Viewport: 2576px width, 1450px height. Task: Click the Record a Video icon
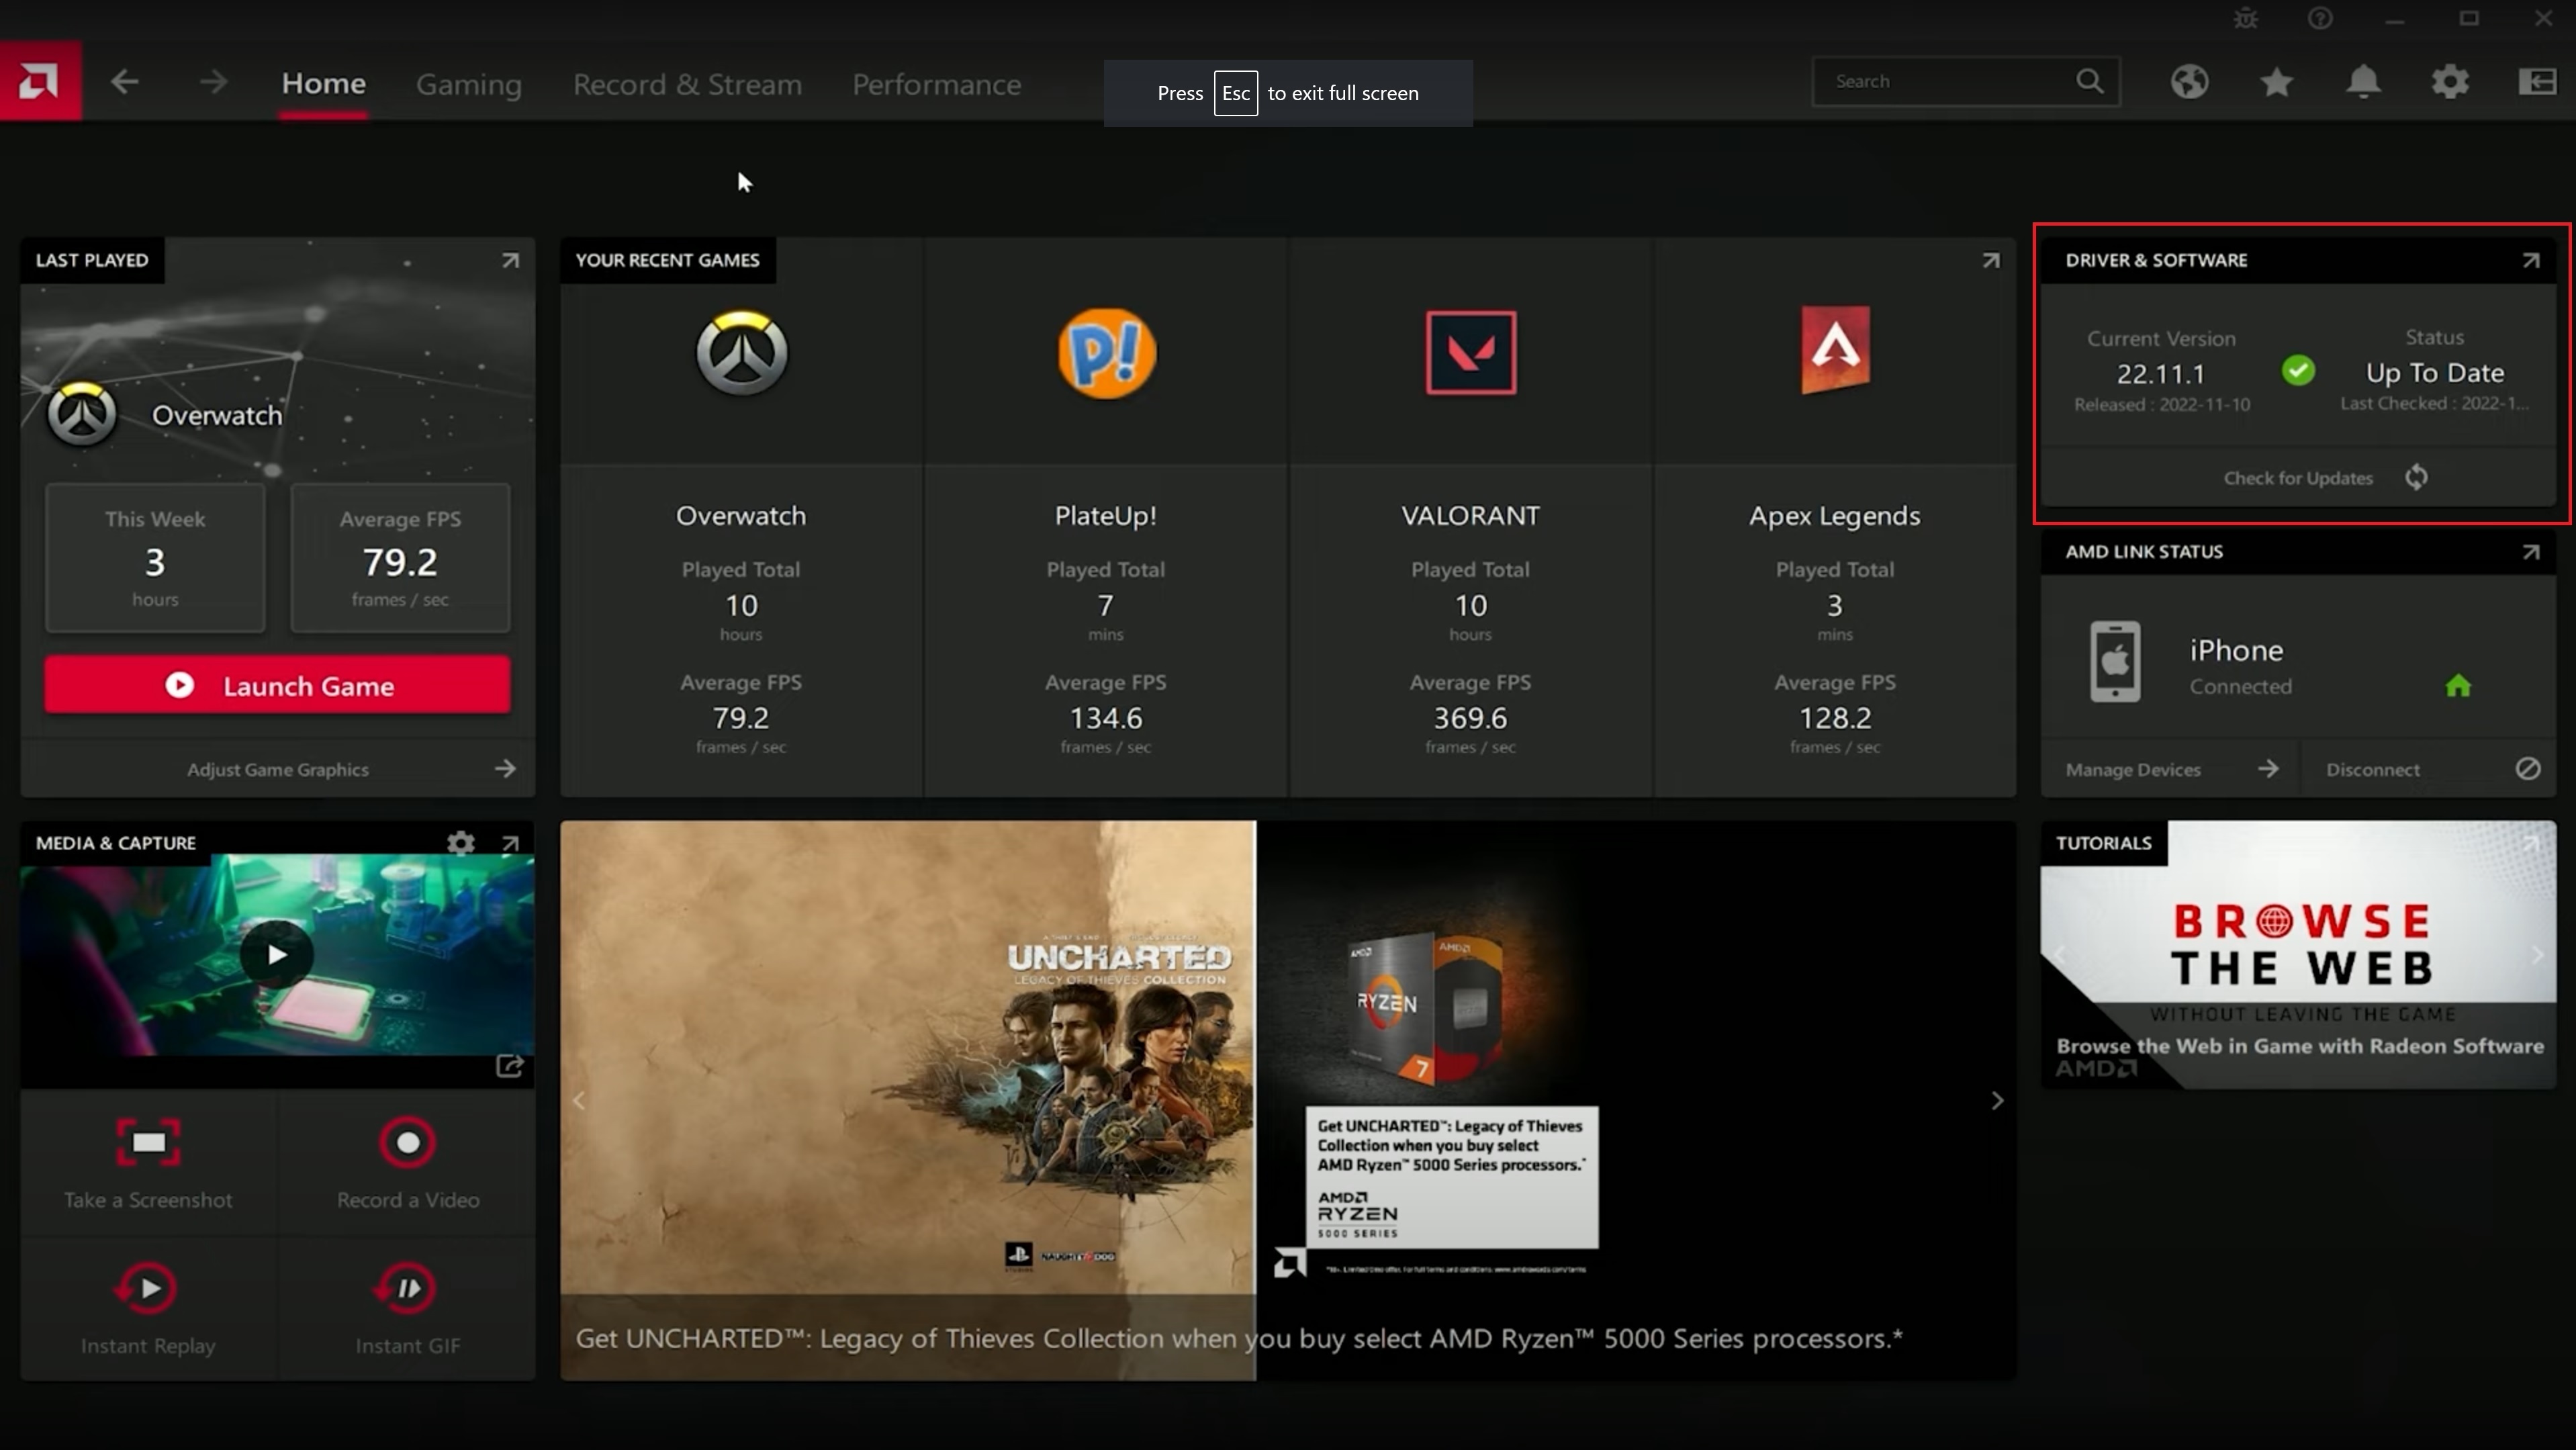[x=407, y=1142]
